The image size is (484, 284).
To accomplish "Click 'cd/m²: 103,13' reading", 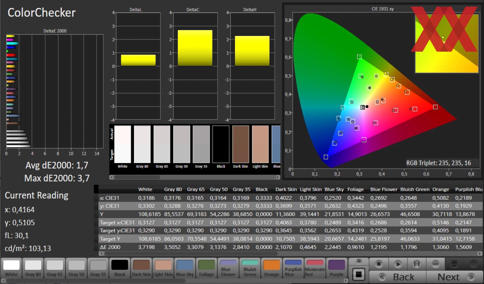I will click(x=28, y=248).
